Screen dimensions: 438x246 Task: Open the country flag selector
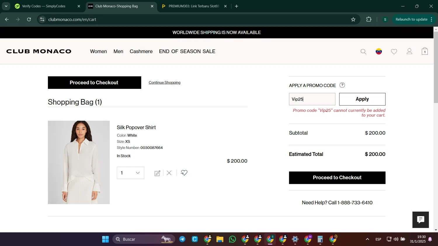pyautogui.click(x=379, y=52)
